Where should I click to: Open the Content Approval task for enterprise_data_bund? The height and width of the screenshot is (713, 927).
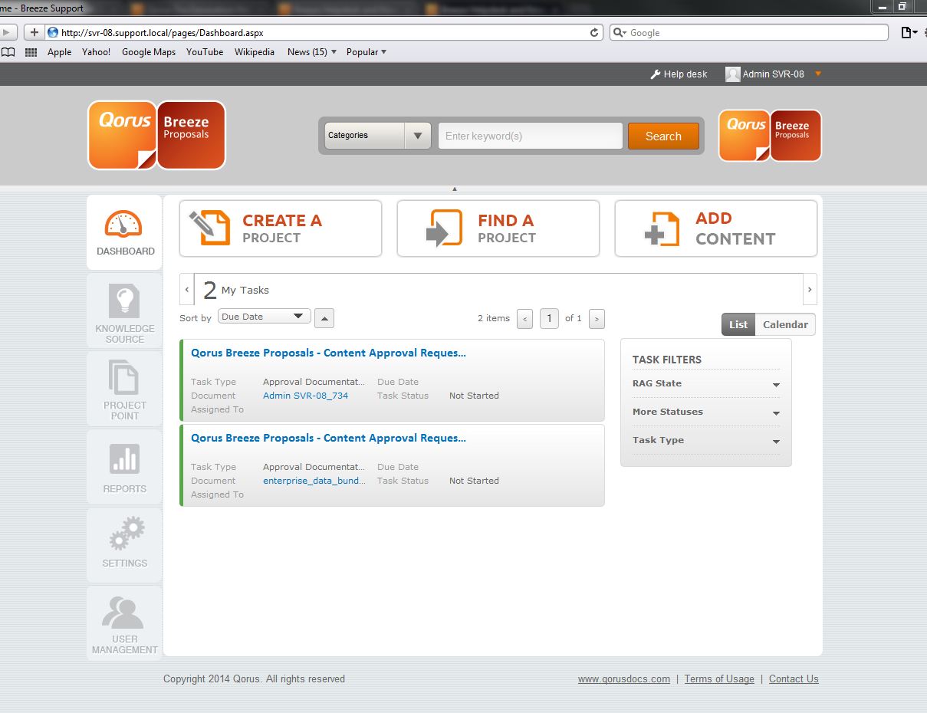click(x=328, y=438)
